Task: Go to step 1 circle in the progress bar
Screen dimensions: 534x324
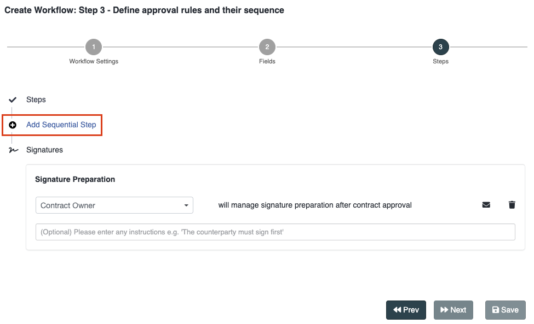Action: click(x=94, y=47)
